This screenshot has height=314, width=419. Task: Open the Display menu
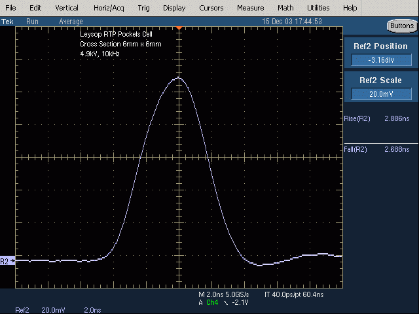pos(174,8)
